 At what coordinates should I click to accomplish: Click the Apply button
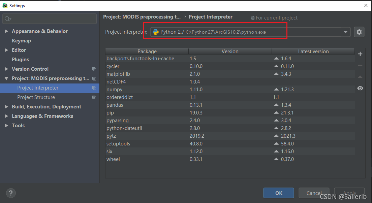349,193
